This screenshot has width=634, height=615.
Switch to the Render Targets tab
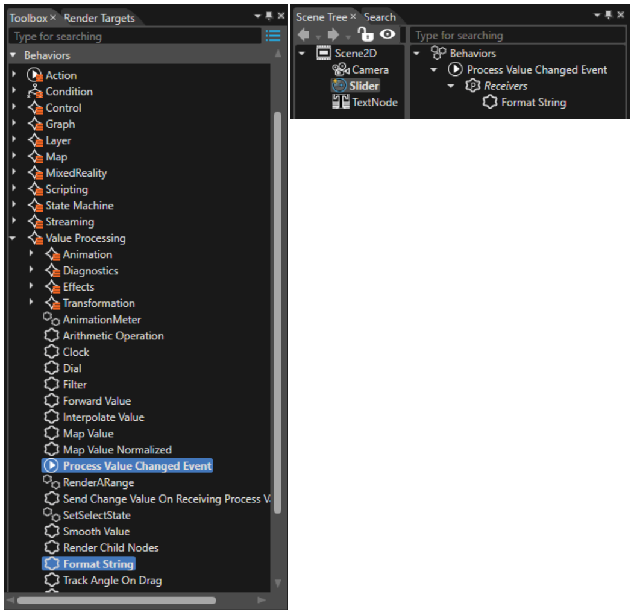[x=99, y=18]
